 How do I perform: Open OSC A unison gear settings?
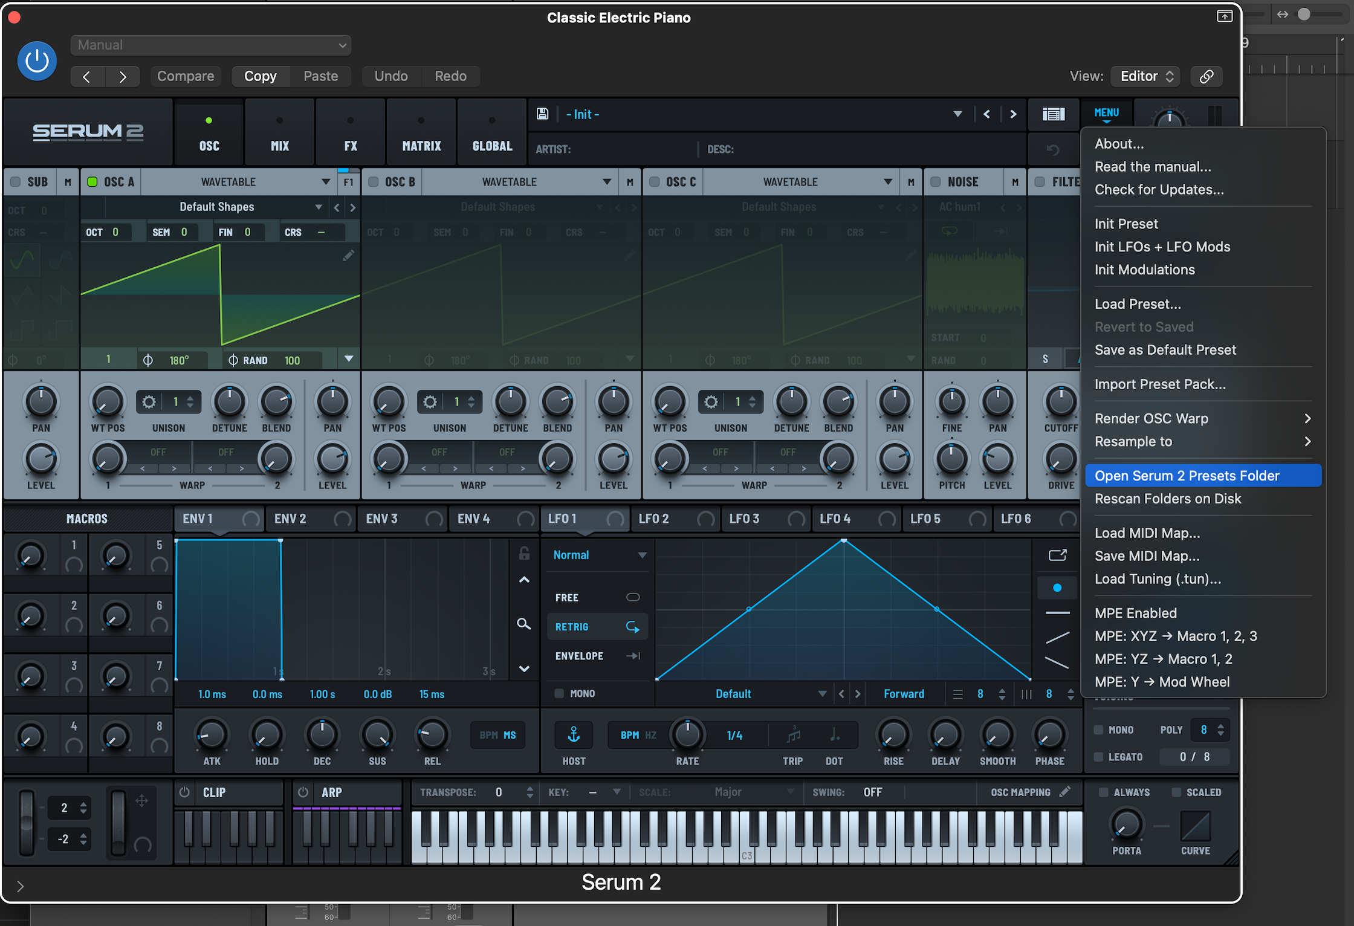(149, 402)
